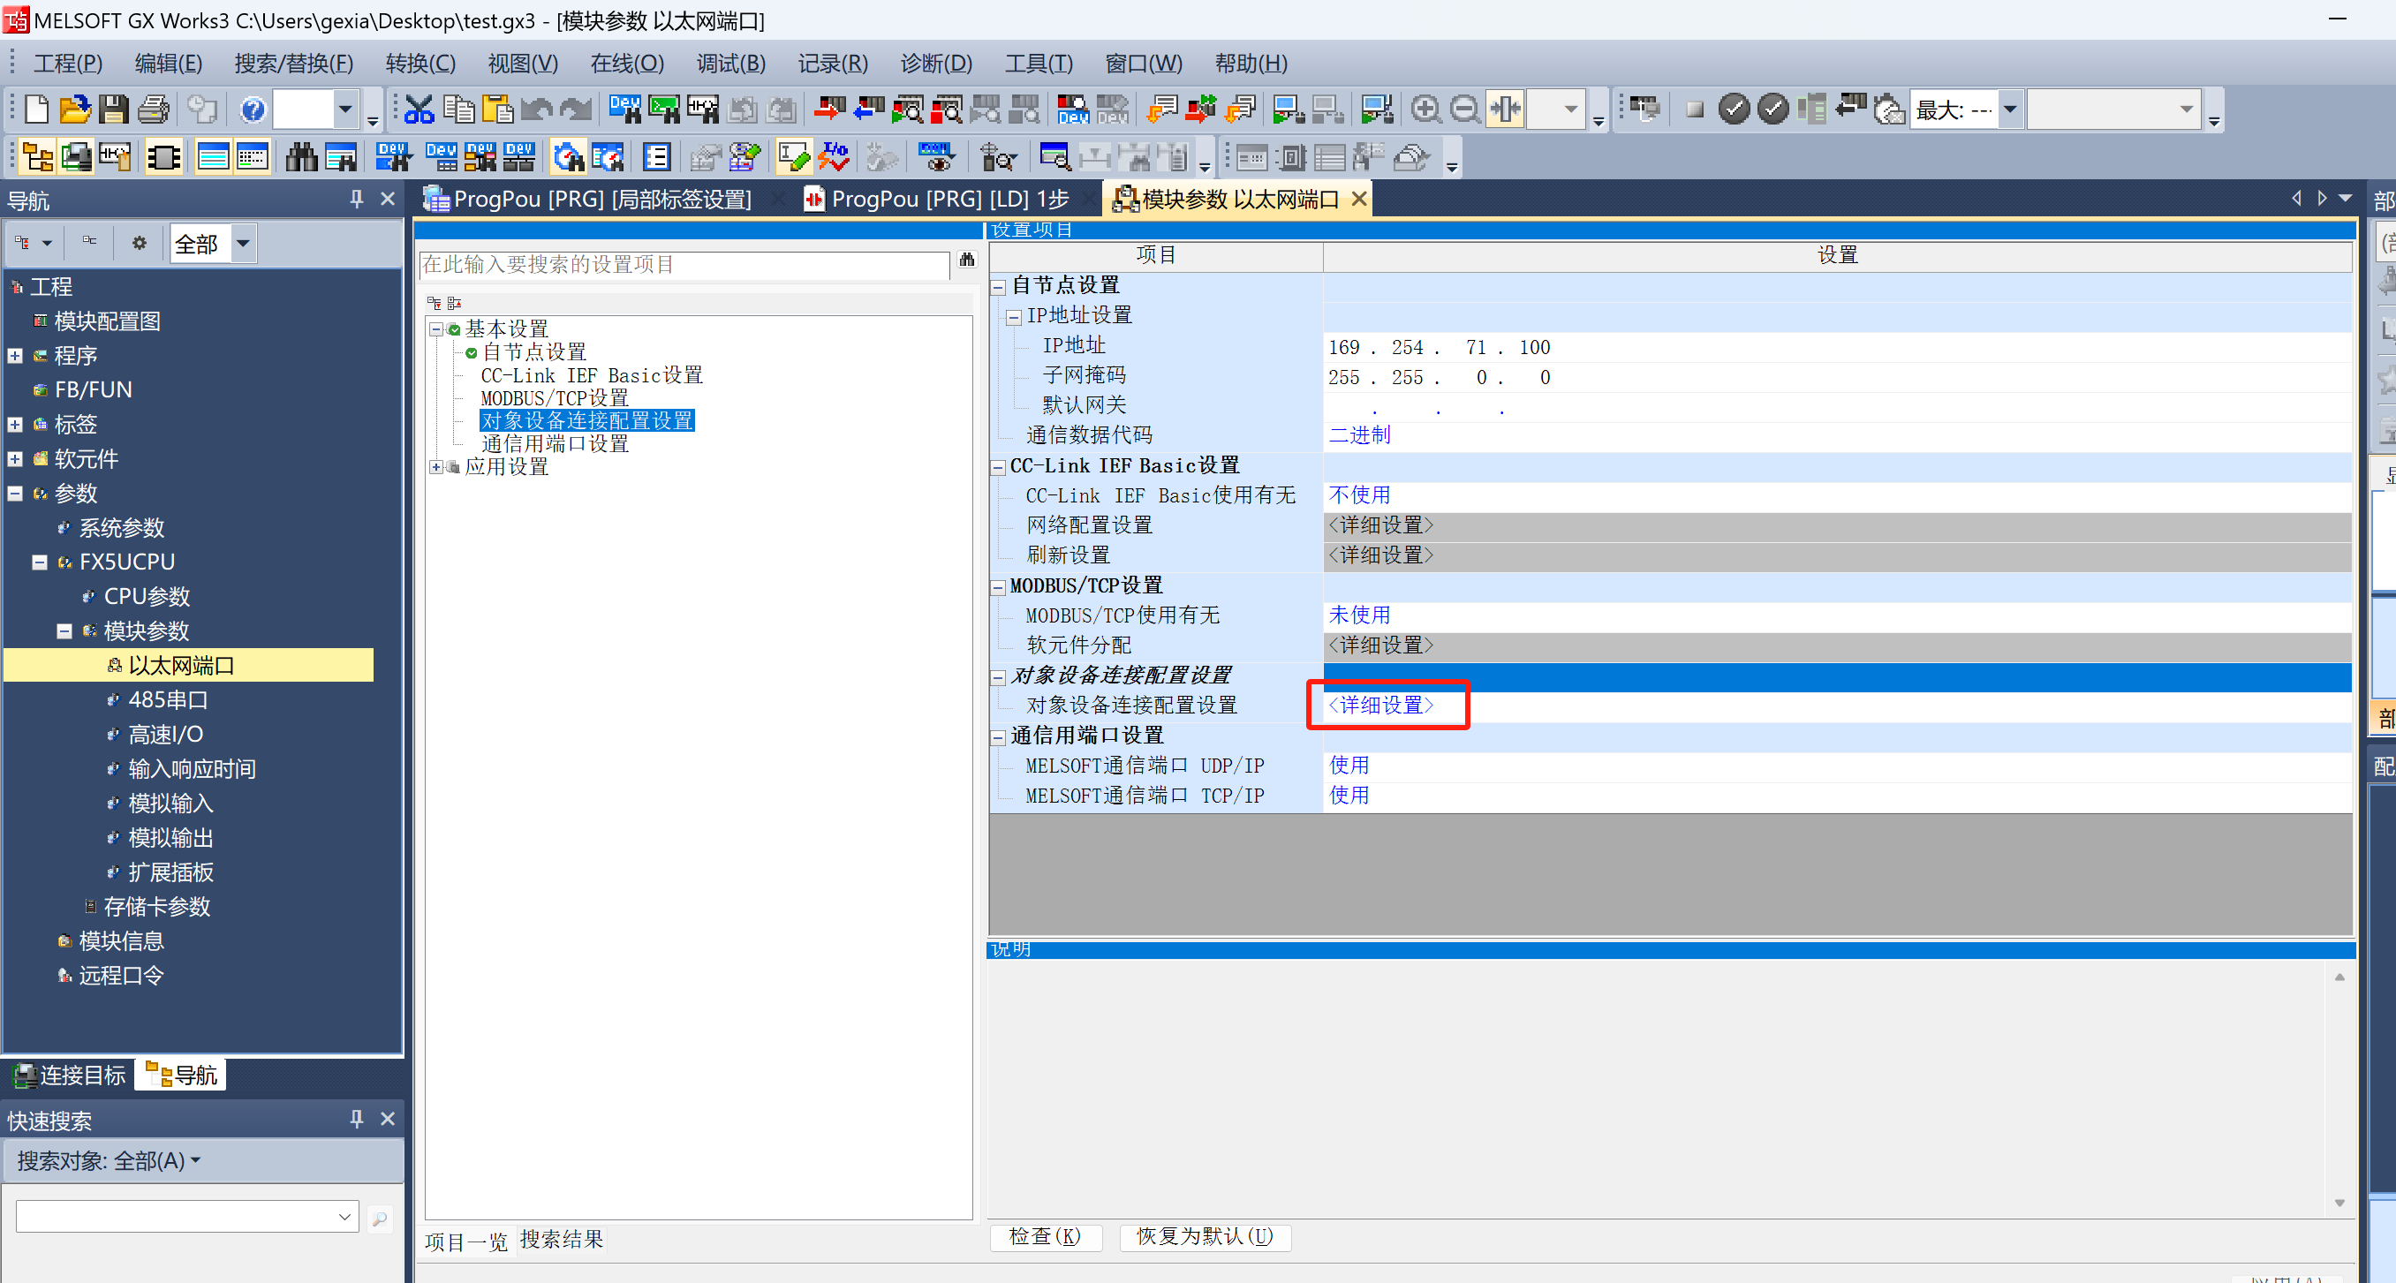Collapse the FX5UCPU tree node
This screenshot has height=1283, width=2396.
pos(39,562)
